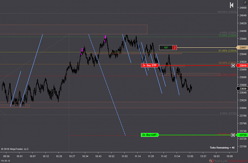Click the black 23850 current price marker
Viewport: 248px width, 163px height.
click(x=242, y=88)
